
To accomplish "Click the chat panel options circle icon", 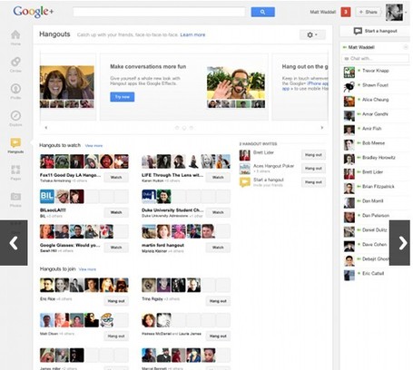I will pyautogui.click(x=406, y=47).
